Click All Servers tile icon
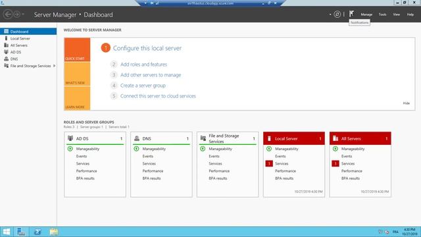The height and width of the screenshot is (237, 421). coord(335,138)
